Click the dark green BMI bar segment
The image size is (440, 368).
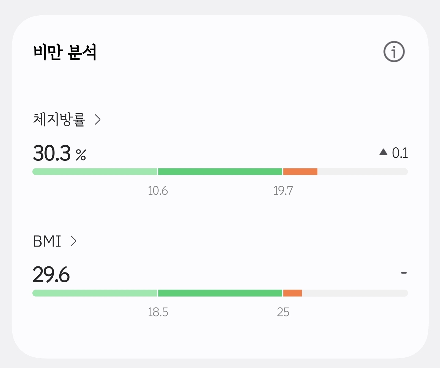point(220,293)
